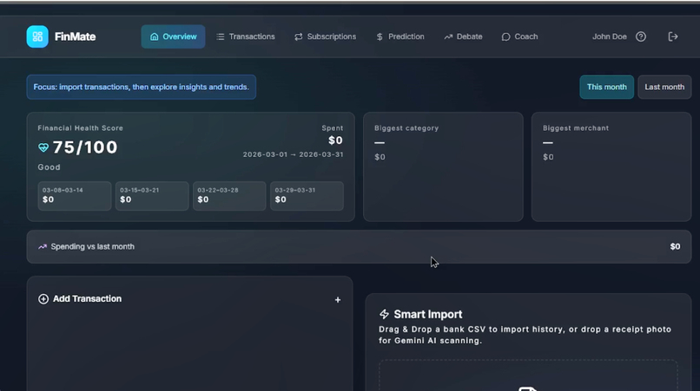
Task: Click the heart health score icon
Action: click(x=43, y=147)
